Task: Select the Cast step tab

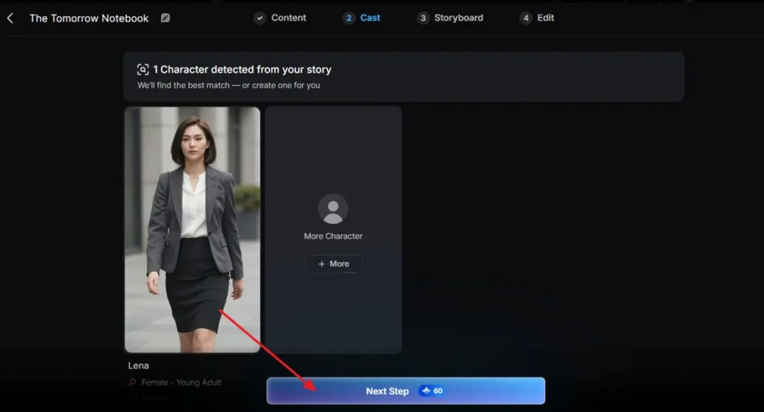Action: point(370,18)
